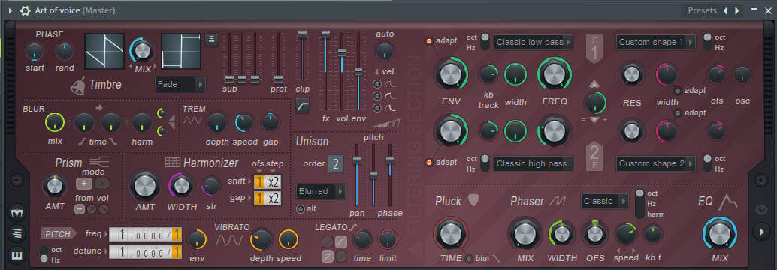Click the right-arrow button on right sidebar
The width and height of the screenshot is (777, 270).
[x=761, y=231]
